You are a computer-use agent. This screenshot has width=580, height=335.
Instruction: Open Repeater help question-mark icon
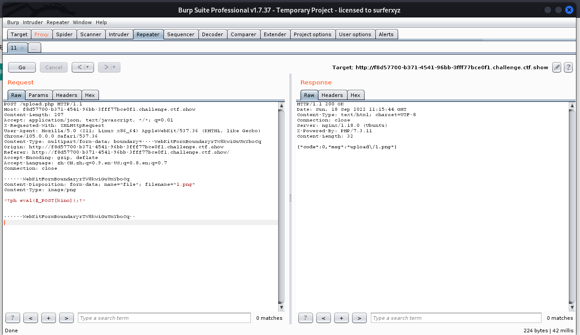tap(568, 67)
